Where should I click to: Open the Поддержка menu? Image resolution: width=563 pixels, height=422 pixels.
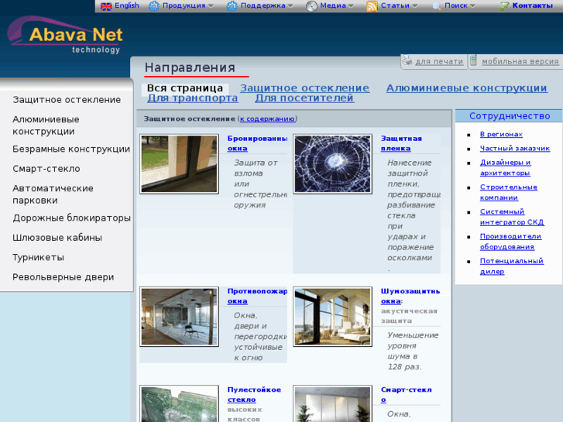click(263, 5)
